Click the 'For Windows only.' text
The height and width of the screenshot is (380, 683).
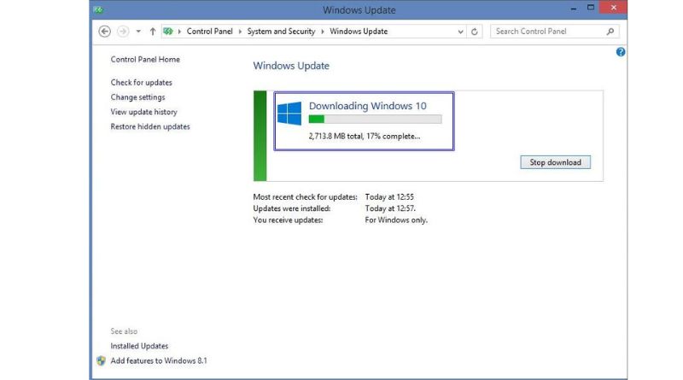point(396,220)
